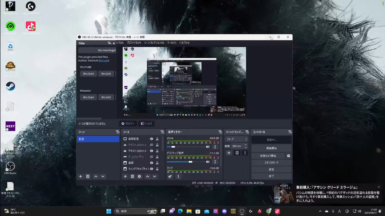385x216 pixels.
Task: Toggle lock on 画面配信 source
Action: pos(157,139)
